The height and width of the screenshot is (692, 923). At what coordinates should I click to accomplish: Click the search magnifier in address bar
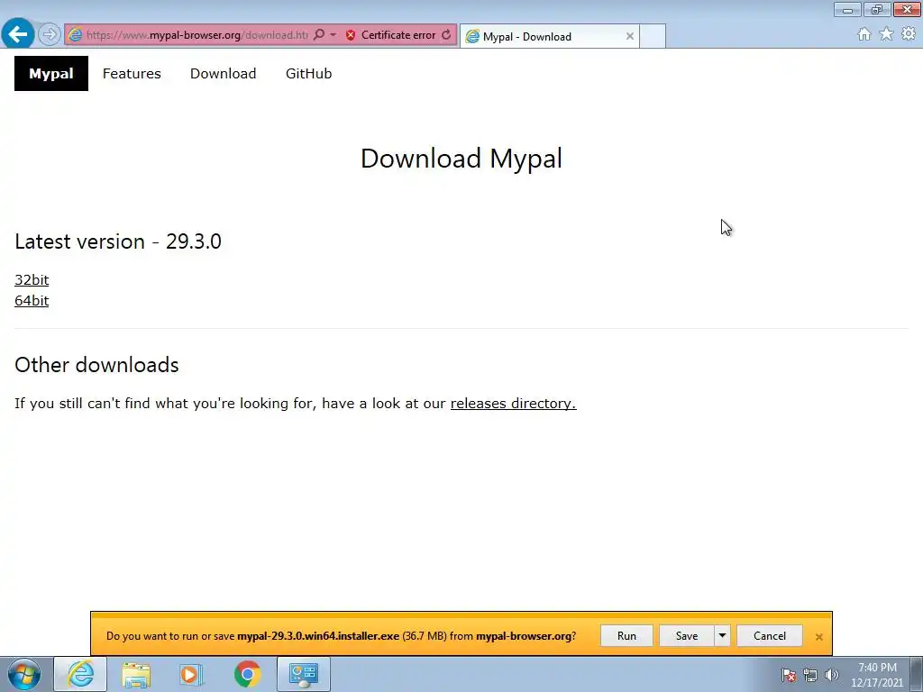tap(318, 35)
